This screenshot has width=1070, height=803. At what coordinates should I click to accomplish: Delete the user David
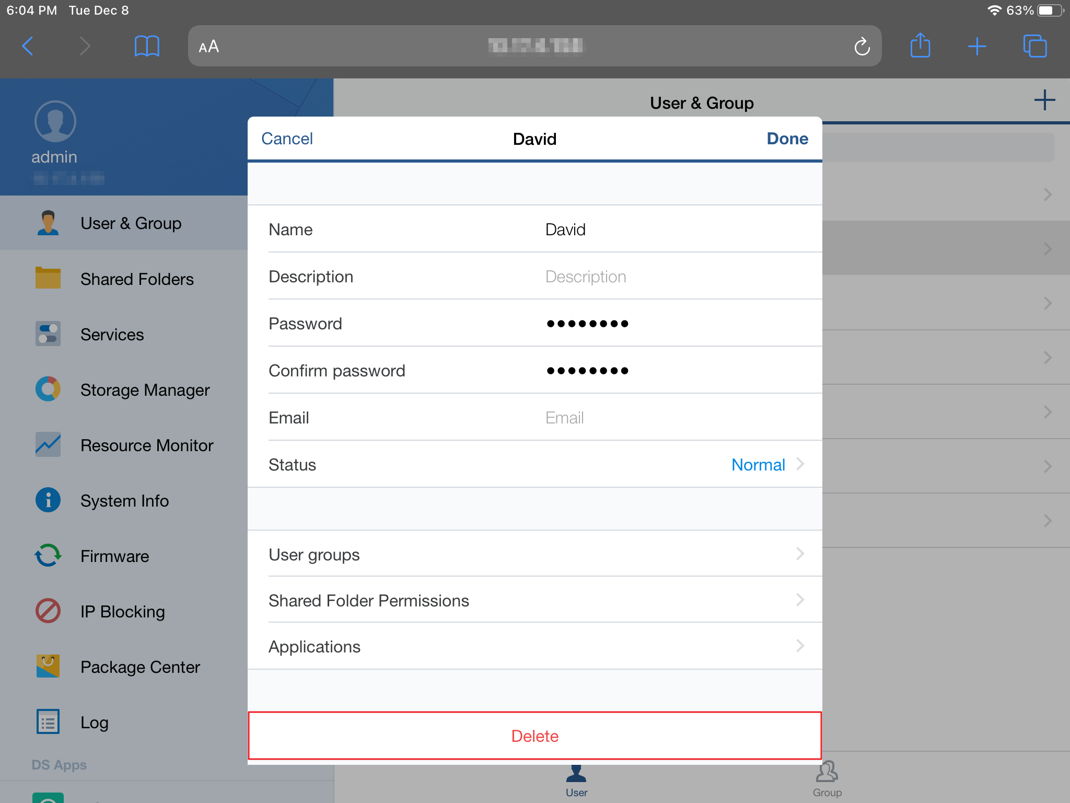point(534,736)
